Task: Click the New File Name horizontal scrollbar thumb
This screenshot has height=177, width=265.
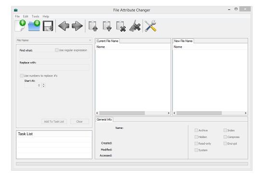Action: (x=199, y=113)
